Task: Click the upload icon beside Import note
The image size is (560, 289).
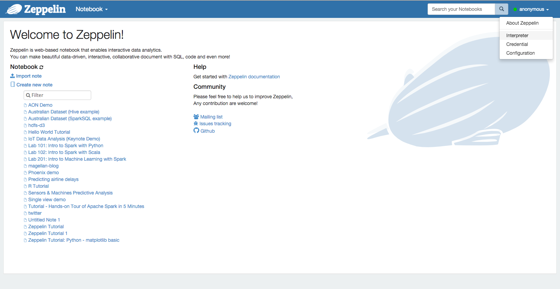Action: [x=12, y=76]
